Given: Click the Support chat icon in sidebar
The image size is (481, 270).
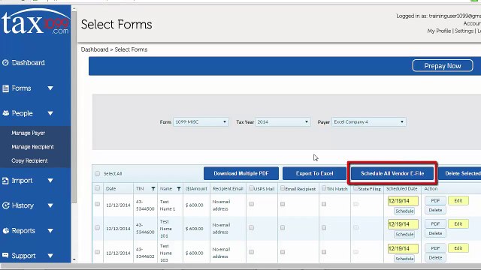Looking at the screenshot, I should [x=5, y=255].
